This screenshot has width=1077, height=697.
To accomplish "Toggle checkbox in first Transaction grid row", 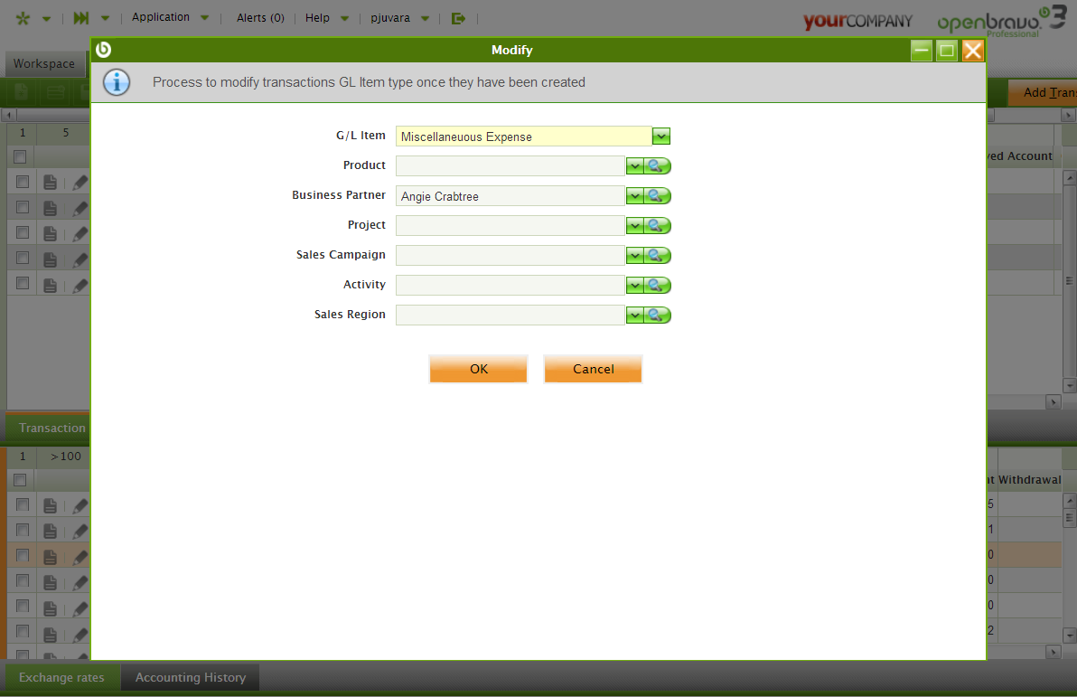I will 23,504.
